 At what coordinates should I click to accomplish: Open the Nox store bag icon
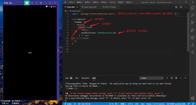pos(32,3)
